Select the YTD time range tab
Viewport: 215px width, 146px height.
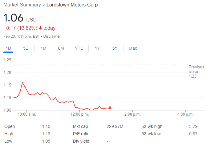coord(79,48)
